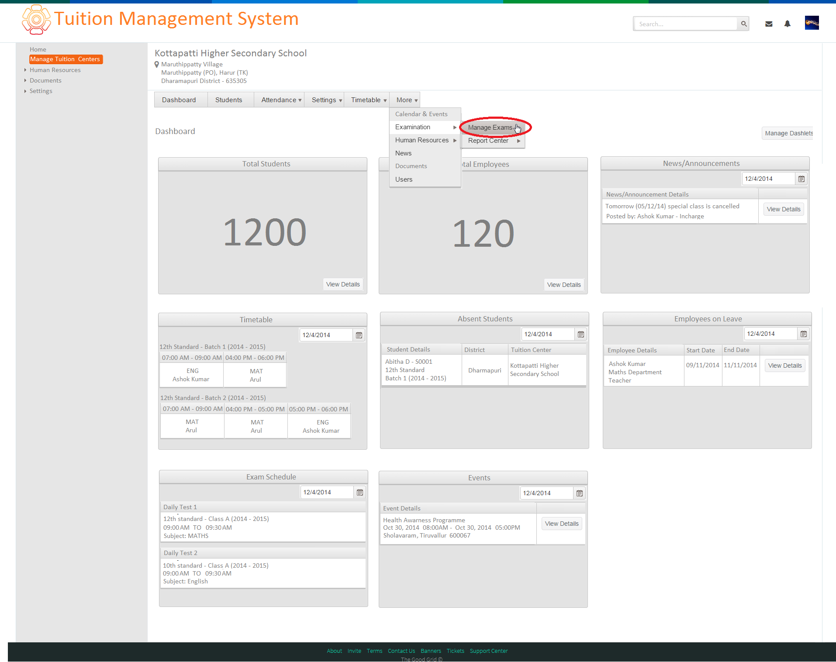The image size is (836, 662).
Task: Open calendar picker in News/Announcements
Action: pyautogui.click(x=801, y=179)
